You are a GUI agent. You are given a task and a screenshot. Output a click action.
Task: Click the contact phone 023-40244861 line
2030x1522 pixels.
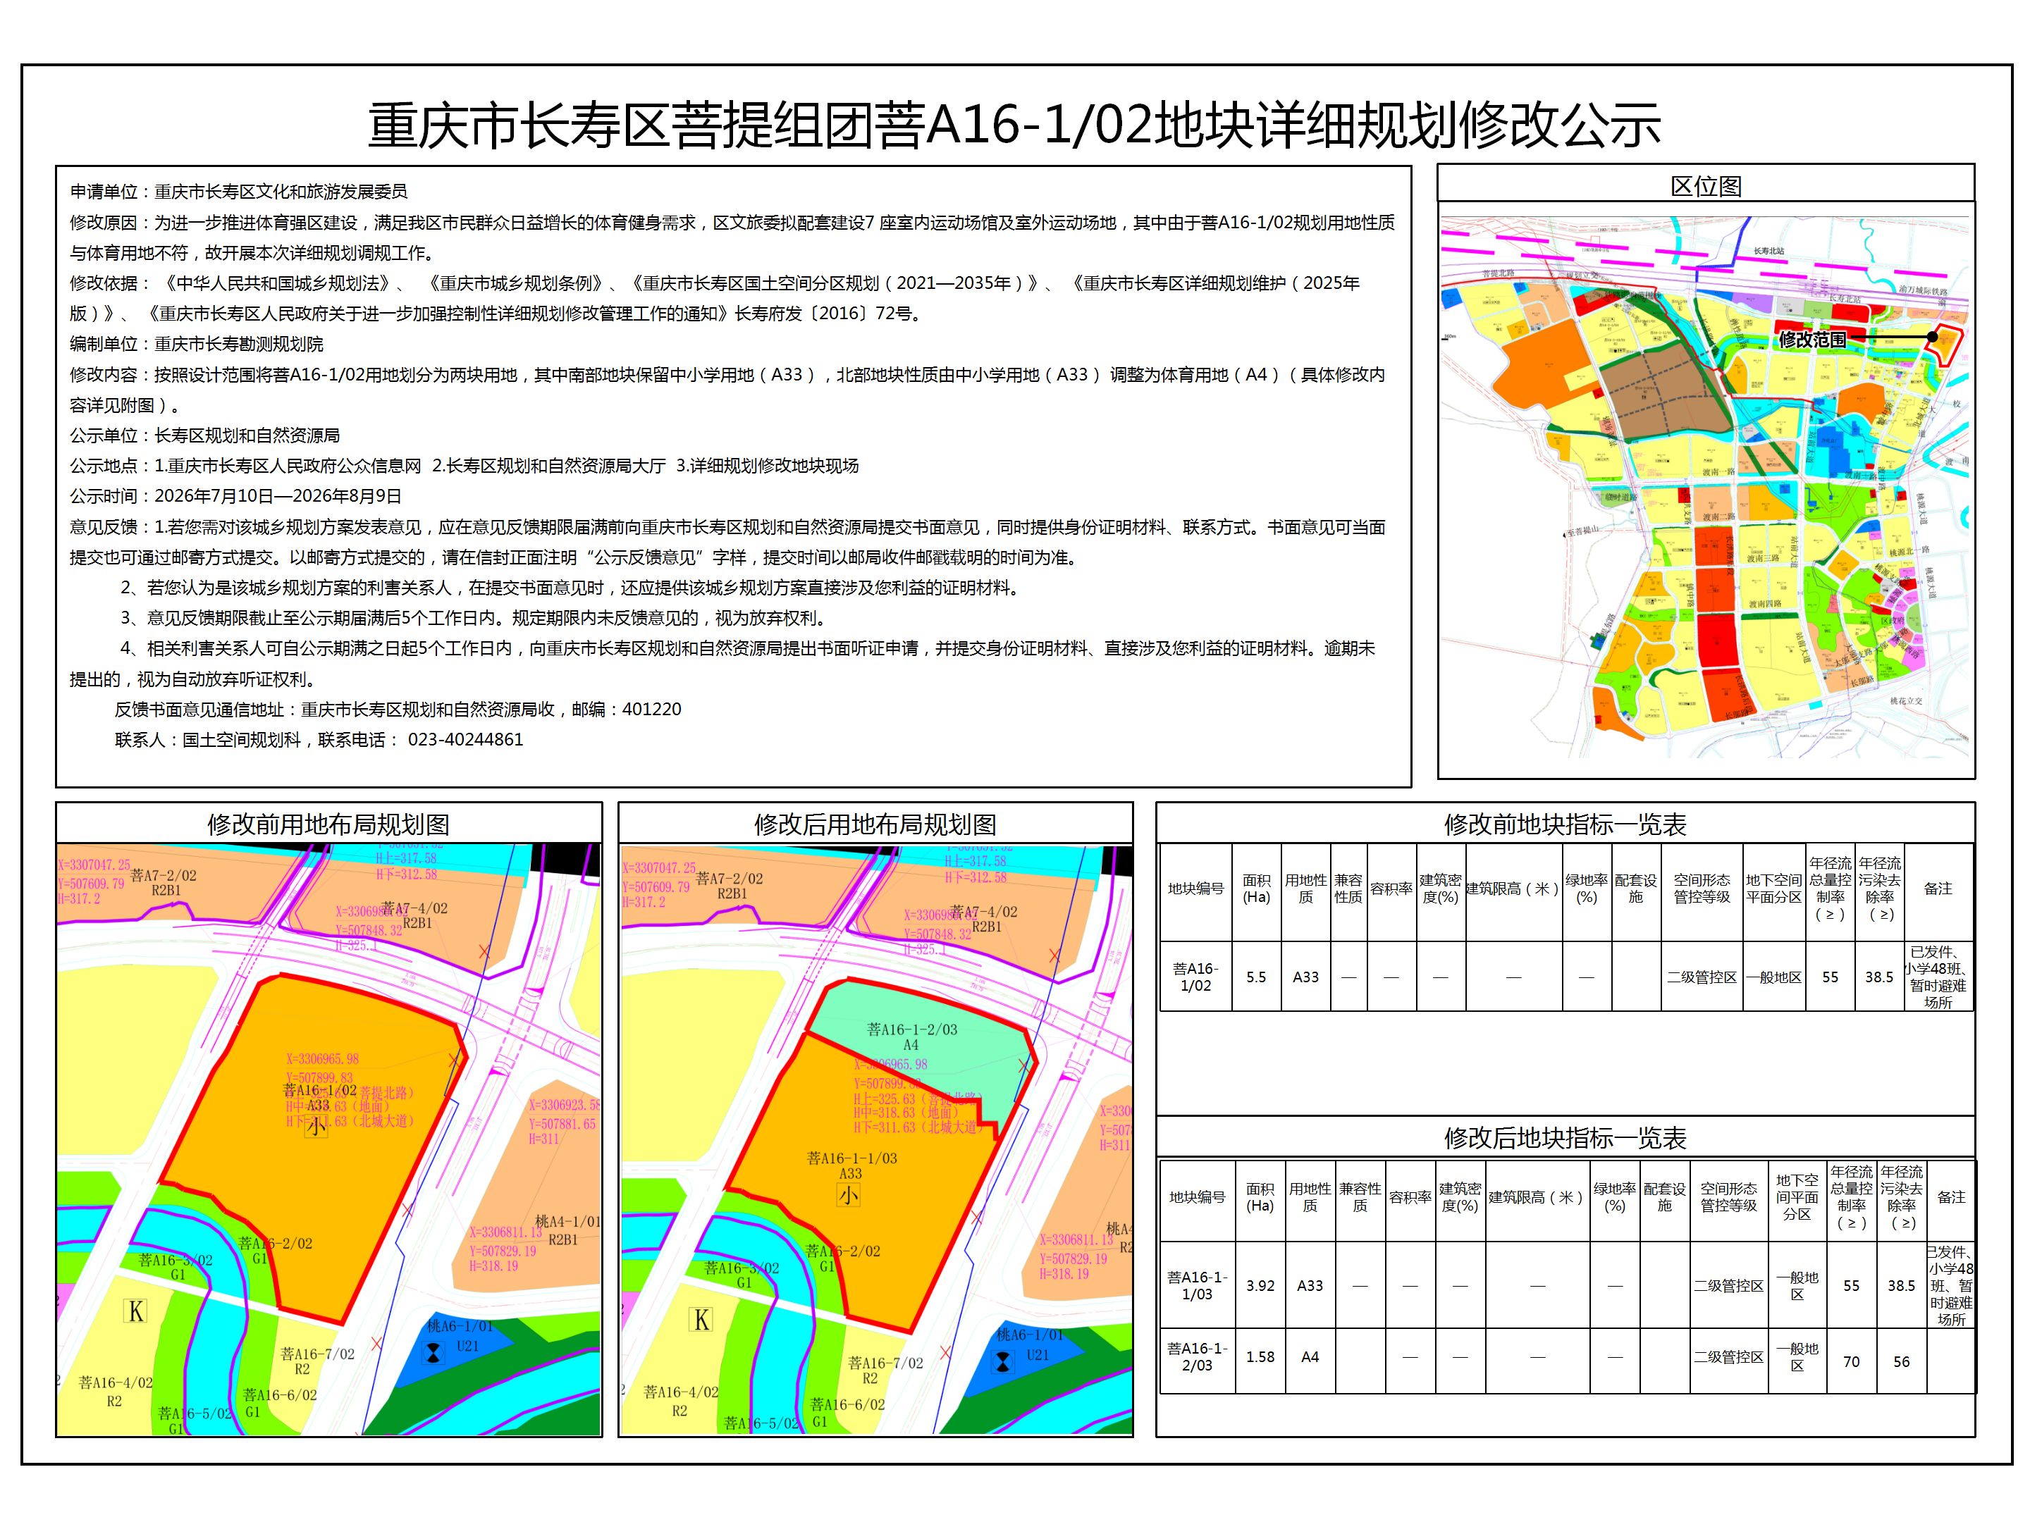[x=319, y=739]
